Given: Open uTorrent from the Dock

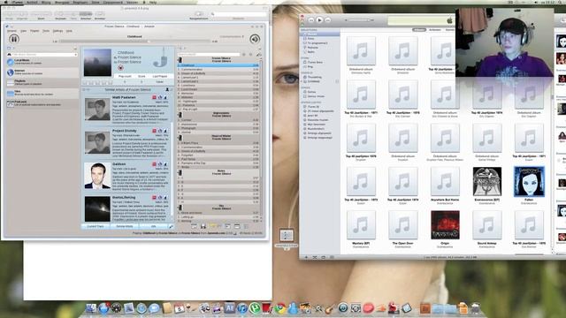Looking at the screenshot, I should 255,308.
